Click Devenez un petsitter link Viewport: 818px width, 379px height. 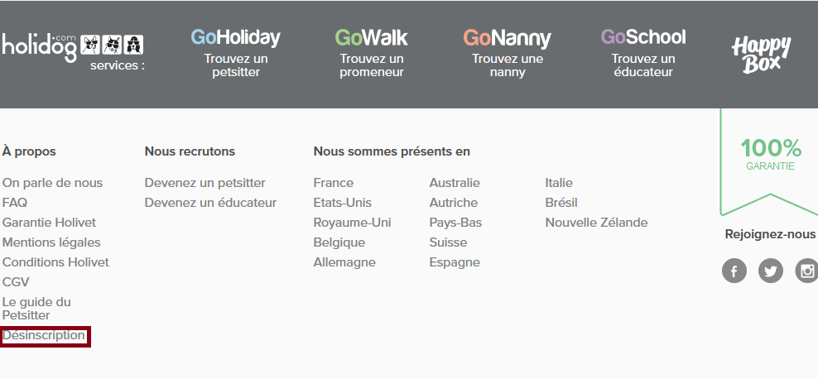point(204,183)
